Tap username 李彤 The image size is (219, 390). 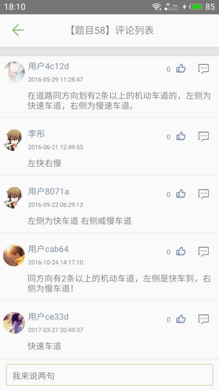coord(36,134)
